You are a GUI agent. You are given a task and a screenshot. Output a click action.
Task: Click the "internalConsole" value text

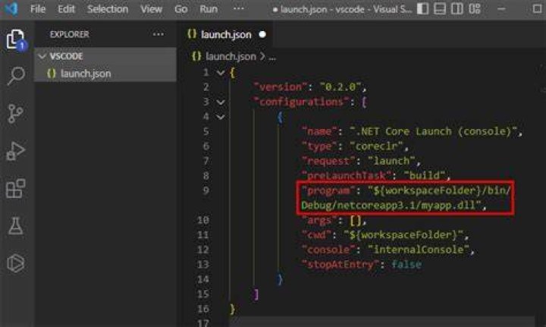pos(418,250)
